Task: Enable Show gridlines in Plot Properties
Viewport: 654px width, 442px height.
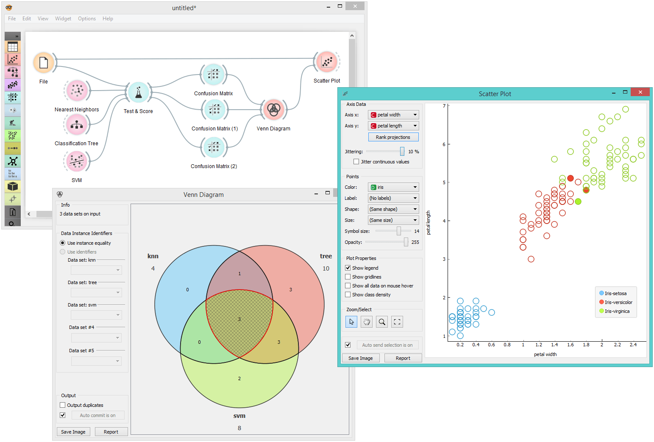Action: (348, 276)
